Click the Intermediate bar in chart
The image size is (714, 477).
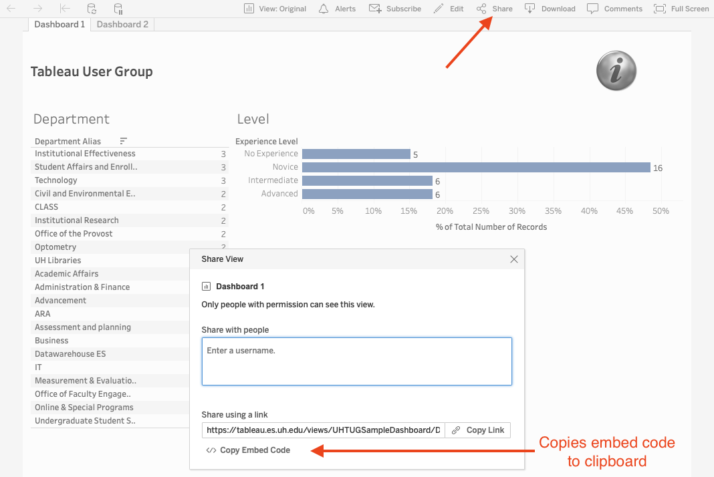(367, 180)
